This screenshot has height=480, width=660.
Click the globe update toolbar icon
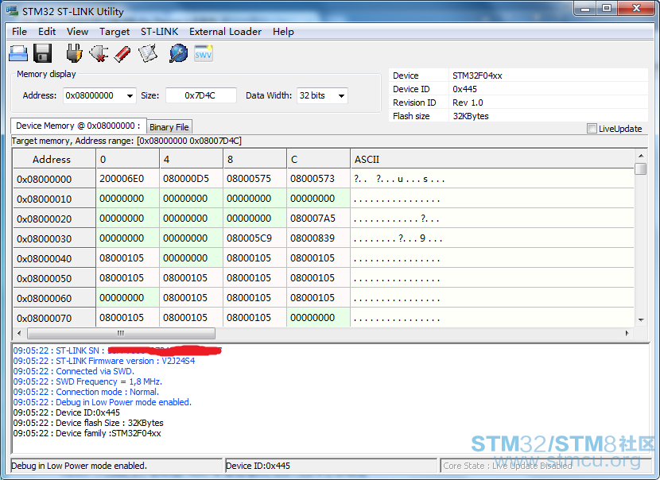[x=178, y=54]
